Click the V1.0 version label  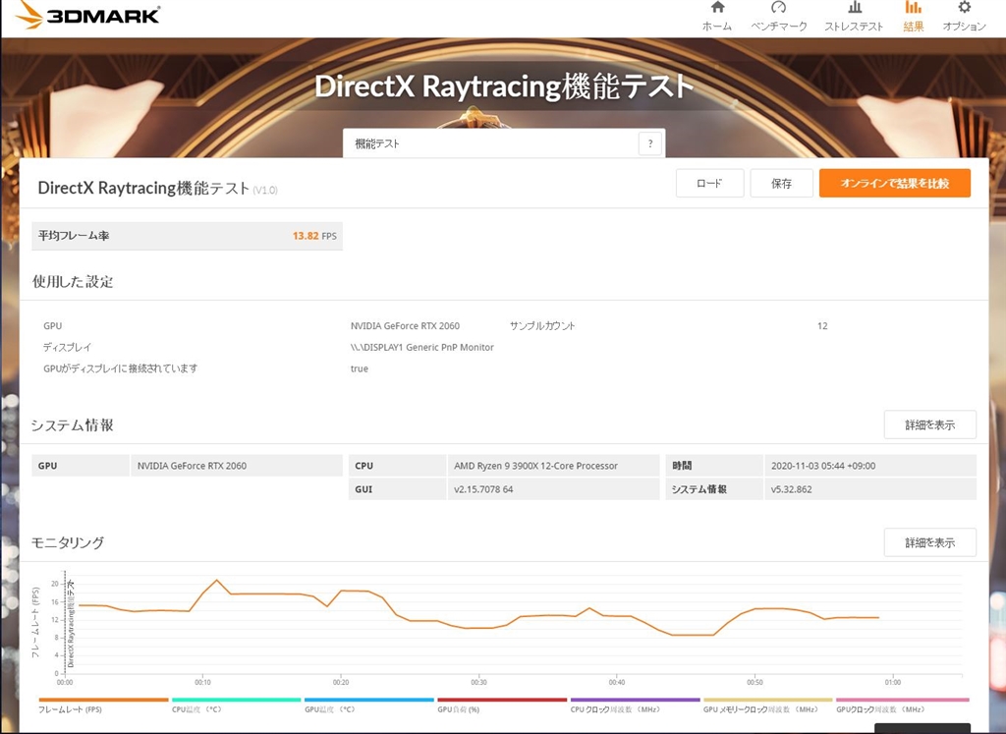point(265,190)
